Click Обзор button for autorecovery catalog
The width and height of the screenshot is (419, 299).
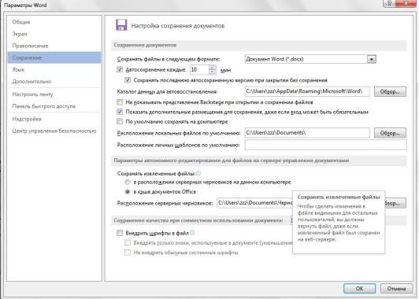click(390, 91)
